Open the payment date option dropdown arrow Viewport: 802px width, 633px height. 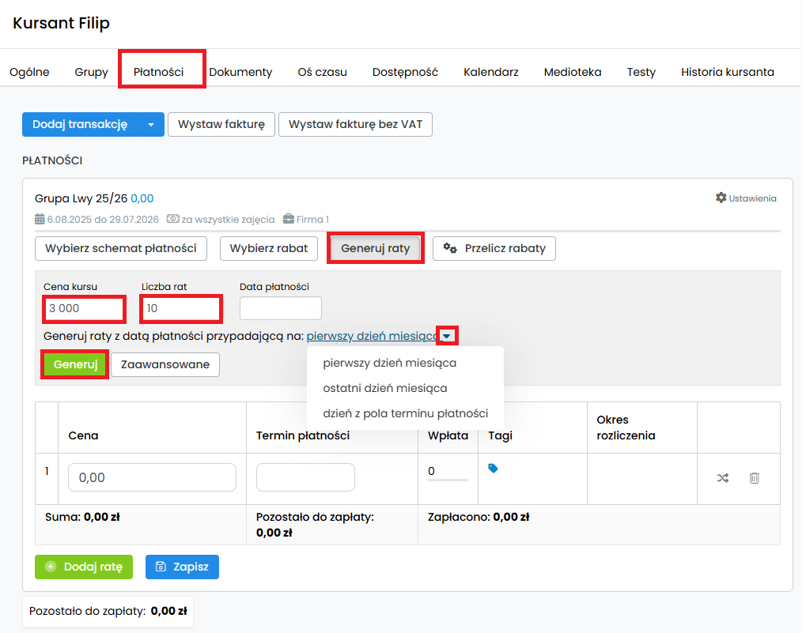[448, 337]
